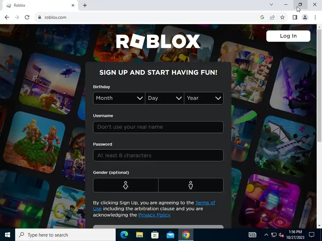Open the Windows Start menu
The height and width of the screenshot is (241, 322).
(x=8, y=235)
